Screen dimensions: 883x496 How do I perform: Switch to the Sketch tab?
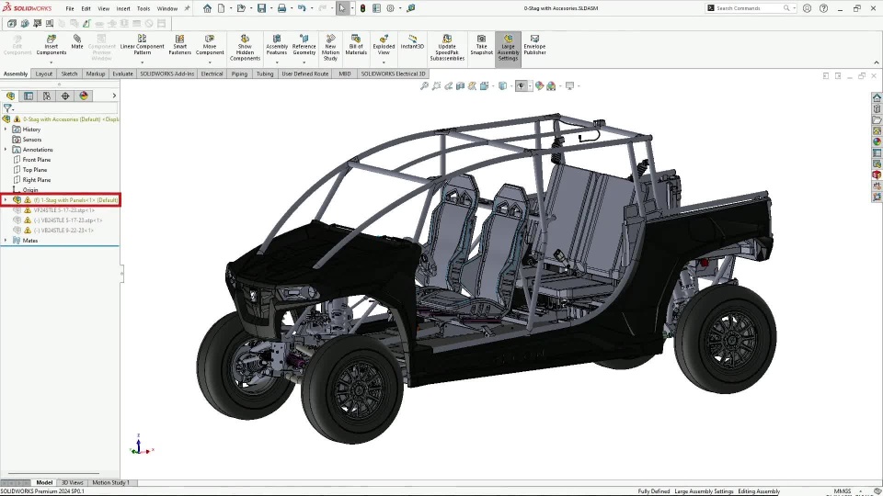click(69, 73)
